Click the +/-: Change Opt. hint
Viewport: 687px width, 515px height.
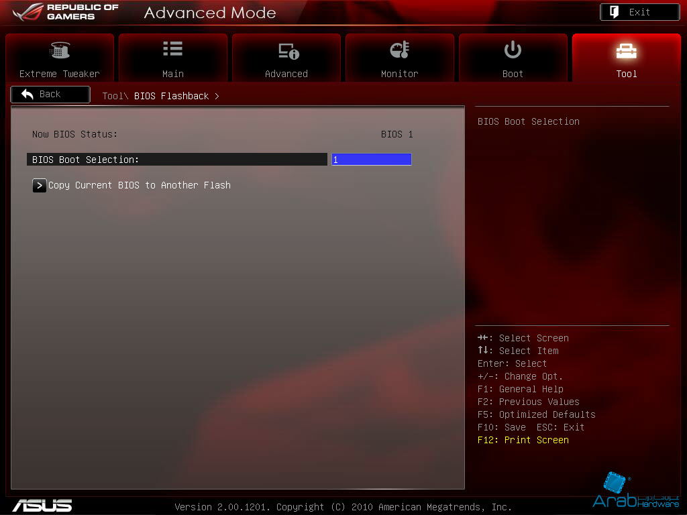pos(520,377)
